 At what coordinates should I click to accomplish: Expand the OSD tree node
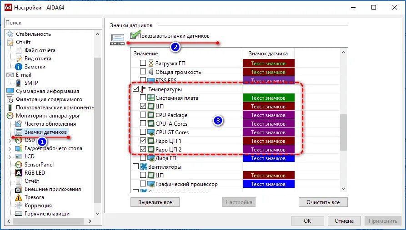pyautogui.click(x=10, y=141)
